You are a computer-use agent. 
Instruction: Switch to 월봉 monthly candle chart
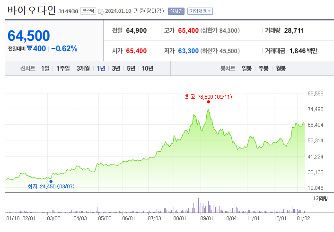(x=281, y=68)
